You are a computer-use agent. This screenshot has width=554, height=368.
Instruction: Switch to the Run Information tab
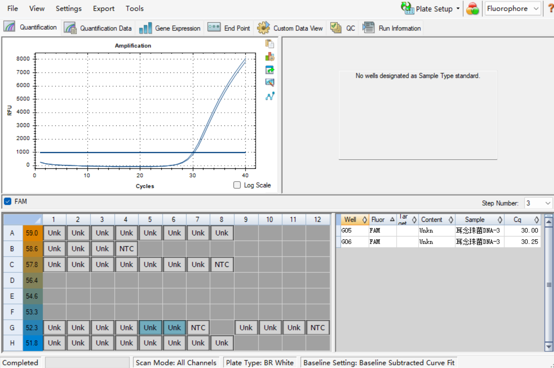point(392,28)
